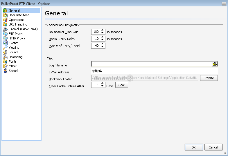Decrease No-Answer Time-Out value
The image size is (228, 156).
coord(102,33)
